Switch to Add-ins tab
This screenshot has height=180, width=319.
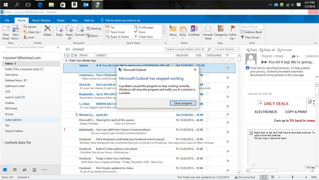89,20
